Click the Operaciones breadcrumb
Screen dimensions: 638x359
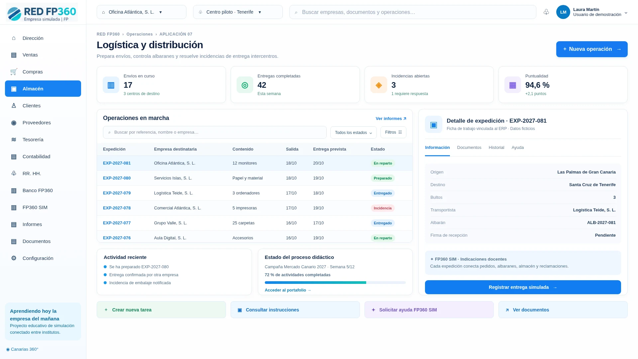(140, 34)
